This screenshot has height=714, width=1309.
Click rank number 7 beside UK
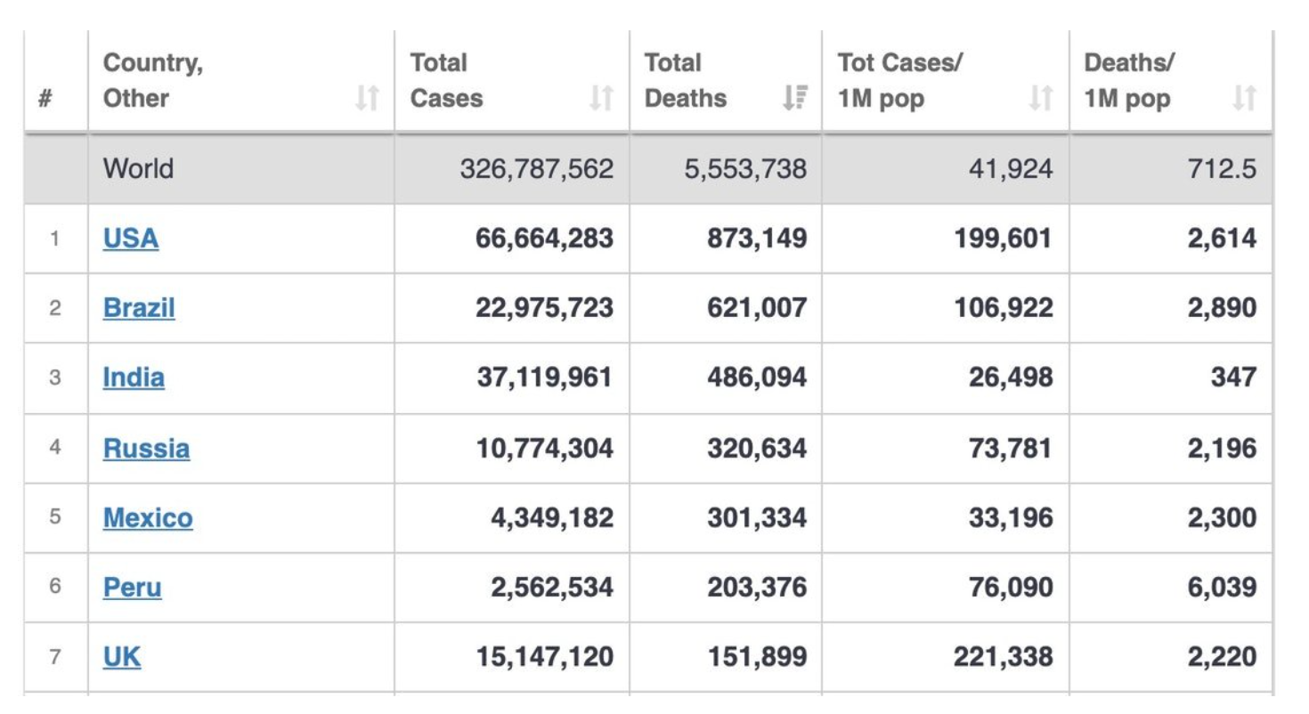54,657
